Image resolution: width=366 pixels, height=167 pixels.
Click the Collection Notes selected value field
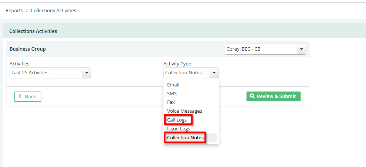coord(187,73)
